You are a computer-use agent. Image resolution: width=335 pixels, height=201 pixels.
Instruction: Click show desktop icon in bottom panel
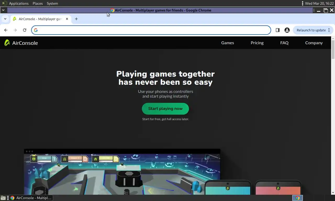(3, 198)
